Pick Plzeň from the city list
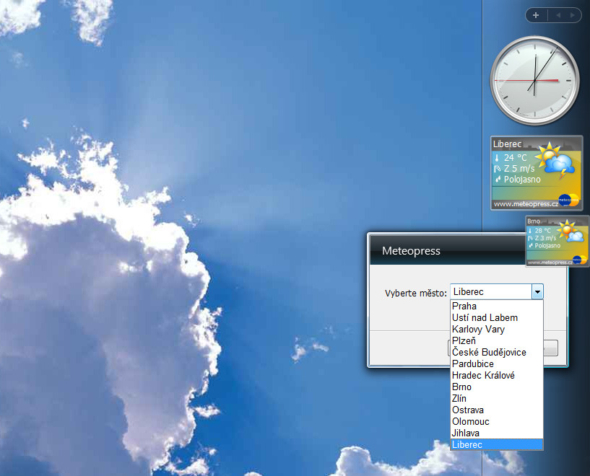 (x=497, y=340)
